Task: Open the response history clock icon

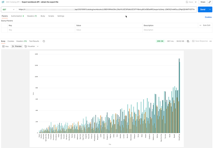Action: tap(44, 41)
